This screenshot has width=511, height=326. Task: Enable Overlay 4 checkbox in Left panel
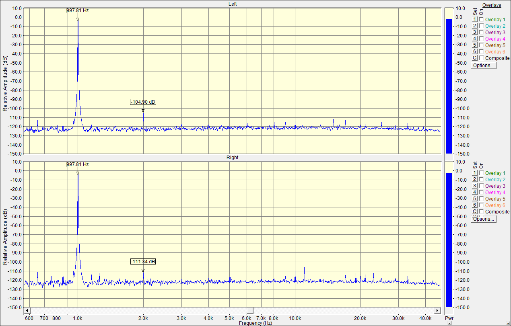pos(482,39)
